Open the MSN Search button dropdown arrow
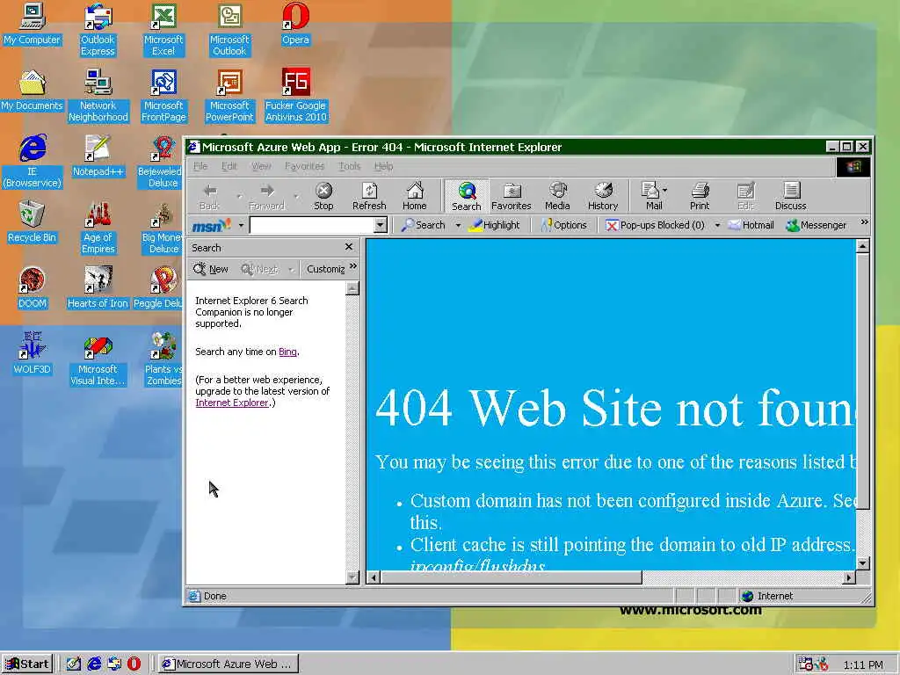This screenshot has height=675, width=900. click(x=457, y=225)
